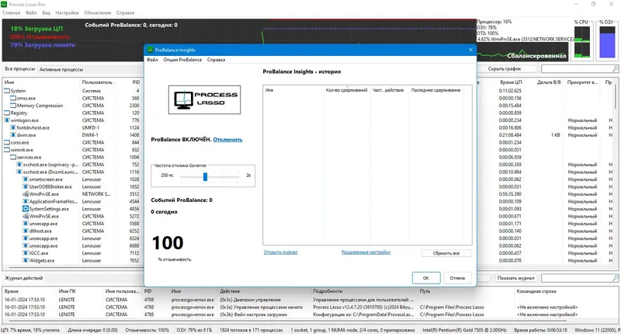Open the Опции ProBalance dialog menu

[x=182, y=60]
